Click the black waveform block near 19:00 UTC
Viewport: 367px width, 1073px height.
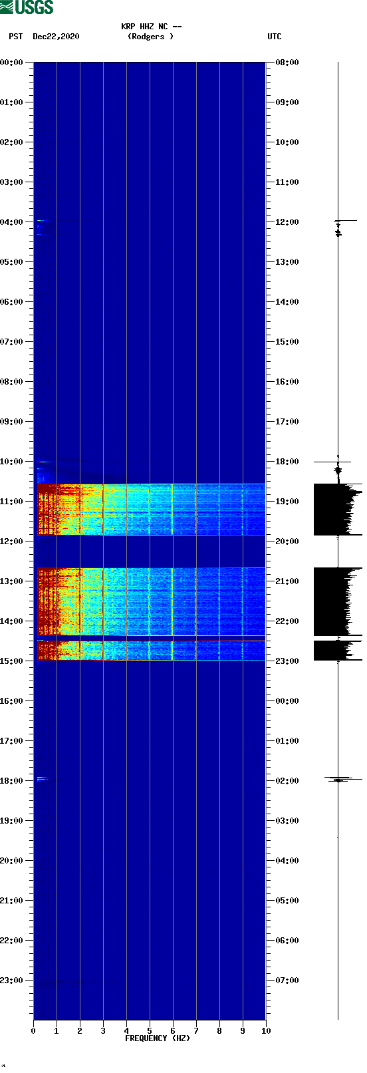point(338,510)
